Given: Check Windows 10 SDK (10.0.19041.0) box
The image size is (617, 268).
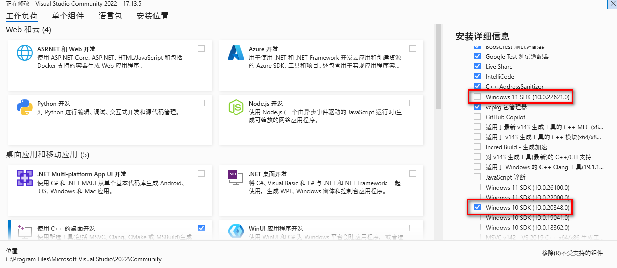Looking at the screenshot, I should tap(477, 217).
